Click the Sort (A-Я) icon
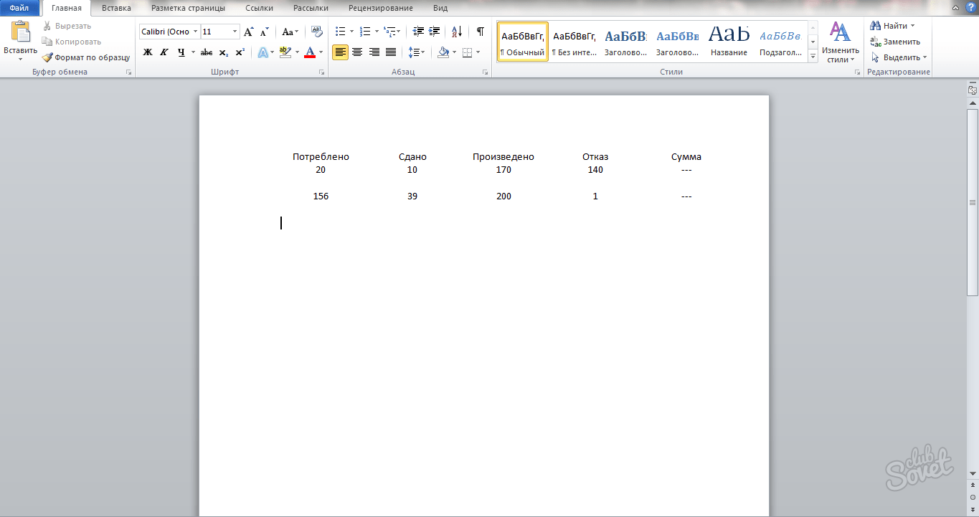 click(457, 32)
